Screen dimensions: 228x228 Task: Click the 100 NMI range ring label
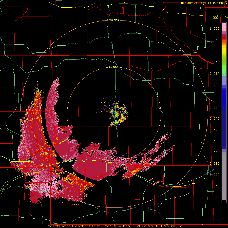point(114,20)
